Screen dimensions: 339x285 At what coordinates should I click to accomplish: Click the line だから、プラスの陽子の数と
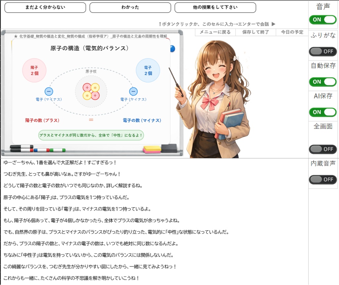[x=91, y=244]
